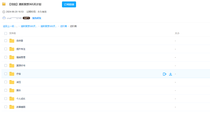
Task: Click the SVIP badge beside the username
Action: (x=26, y=18)
